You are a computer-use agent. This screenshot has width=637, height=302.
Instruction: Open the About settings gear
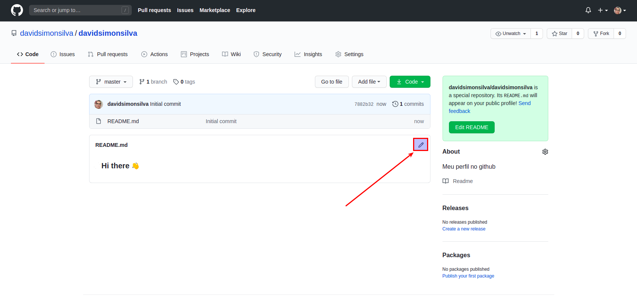545,152
